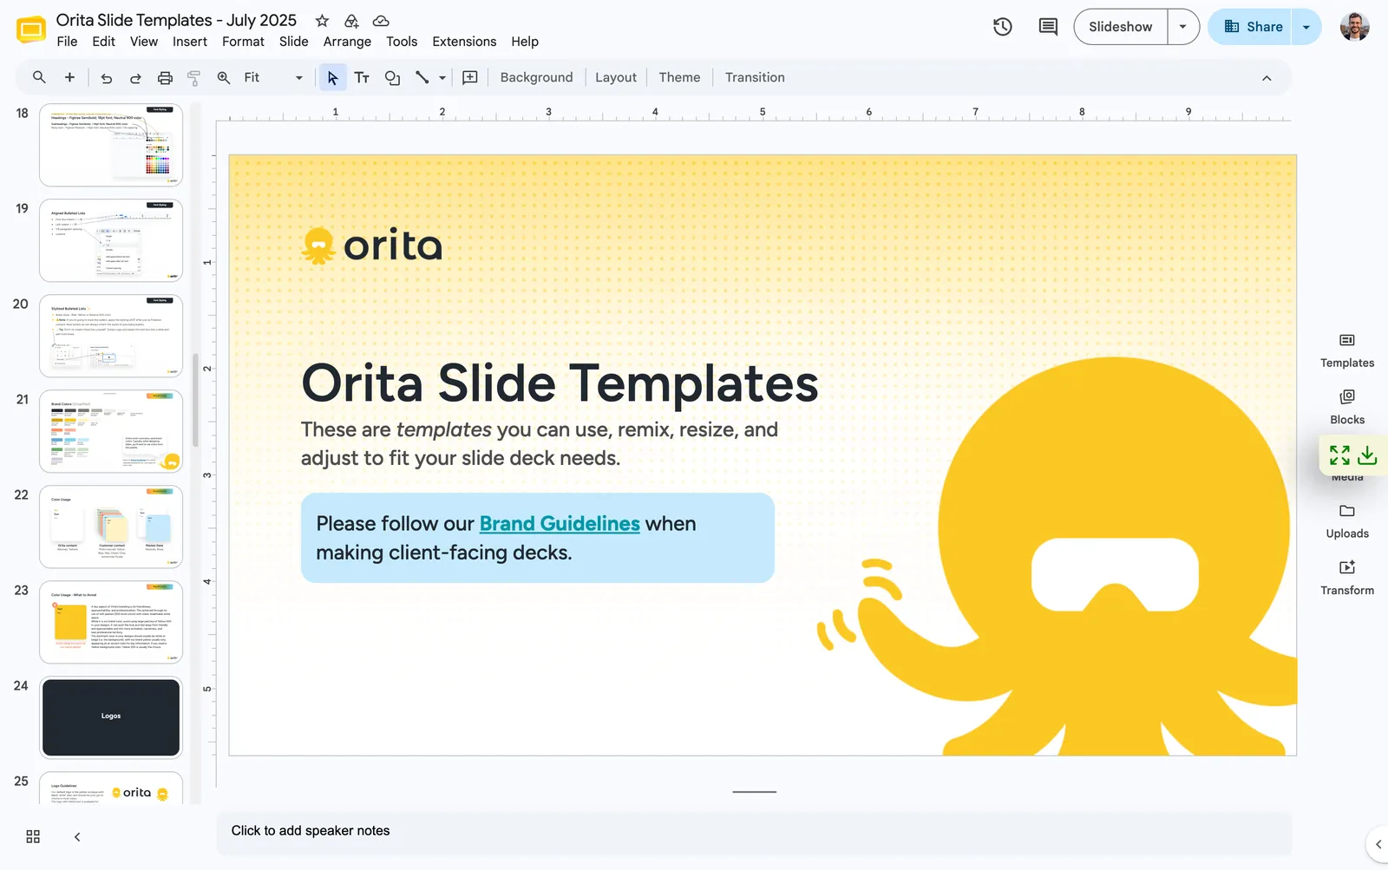Open the Google Slides home icon
The height and width of the screenshot is (870, 1388).
[x=31, y=29]
